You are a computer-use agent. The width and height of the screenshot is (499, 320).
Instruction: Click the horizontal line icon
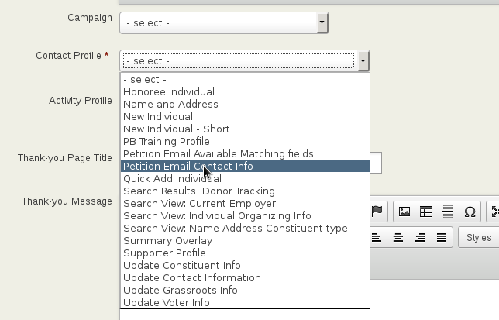click(448, 212)
